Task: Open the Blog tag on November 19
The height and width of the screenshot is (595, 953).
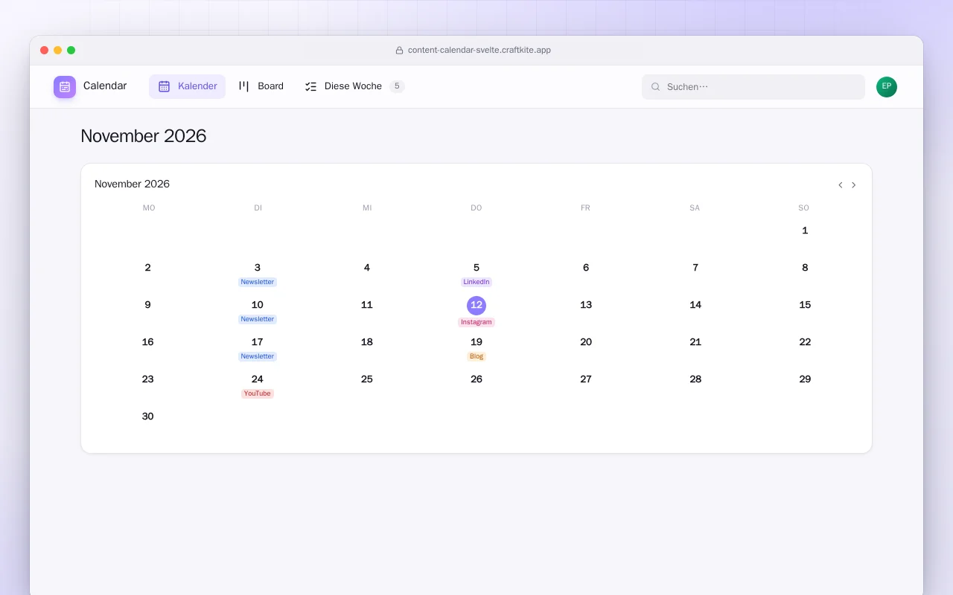Action: 476,356
